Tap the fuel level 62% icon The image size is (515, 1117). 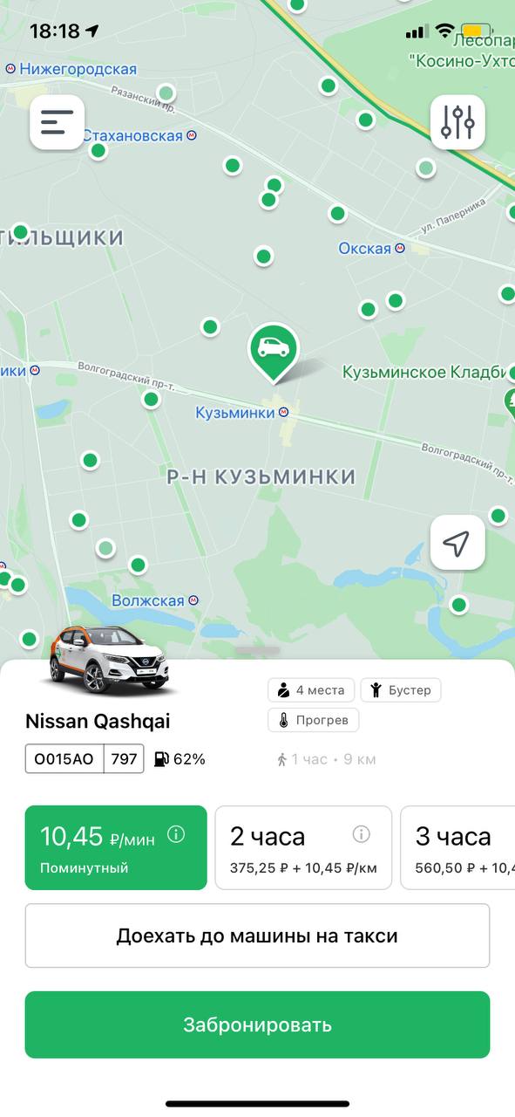[x=162, y=759]
